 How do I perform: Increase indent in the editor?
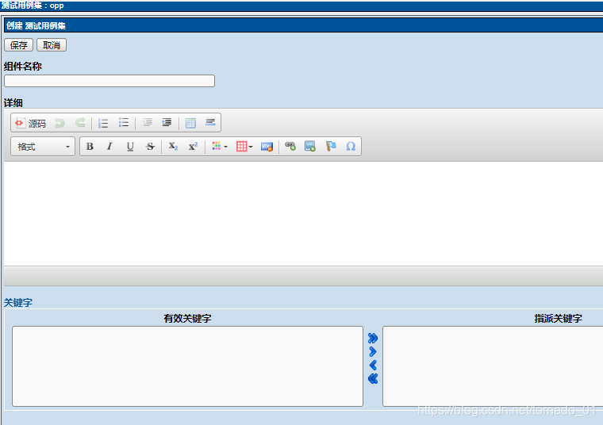[x=167, y=123]
